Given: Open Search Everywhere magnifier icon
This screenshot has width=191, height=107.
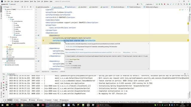Looking at the screenshot, I should 184,4.
